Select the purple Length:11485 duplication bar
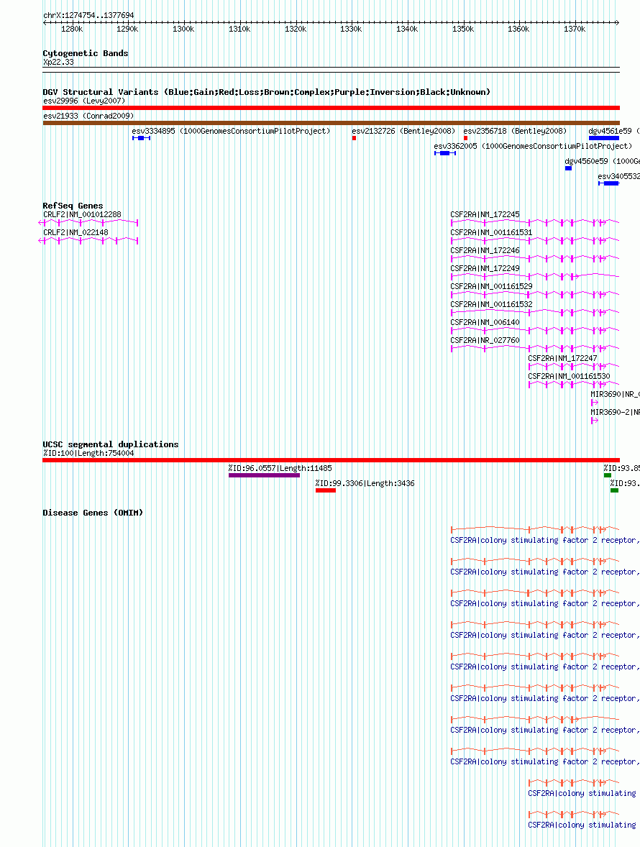This screenshot has height=847, width=640. (x=264, y=475)
